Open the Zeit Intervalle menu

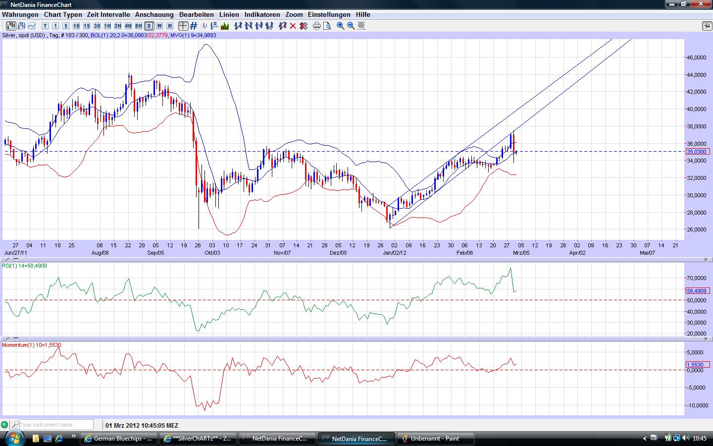108,15
